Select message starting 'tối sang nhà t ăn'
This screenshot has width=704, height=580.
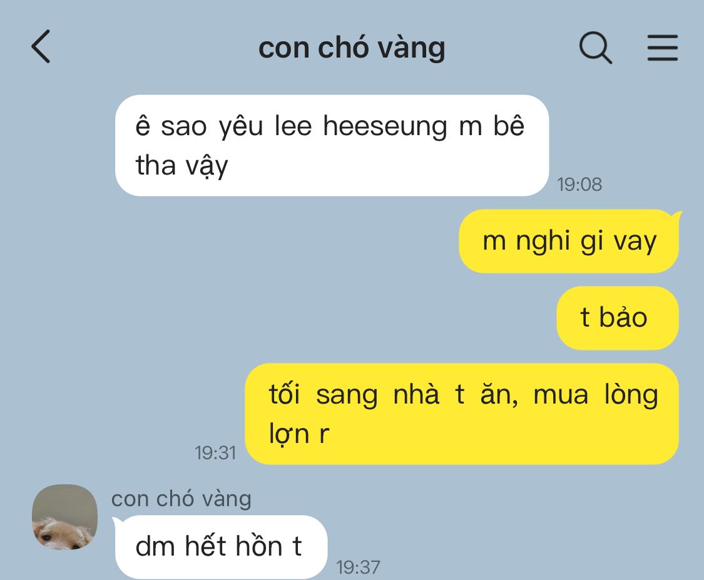462,414
